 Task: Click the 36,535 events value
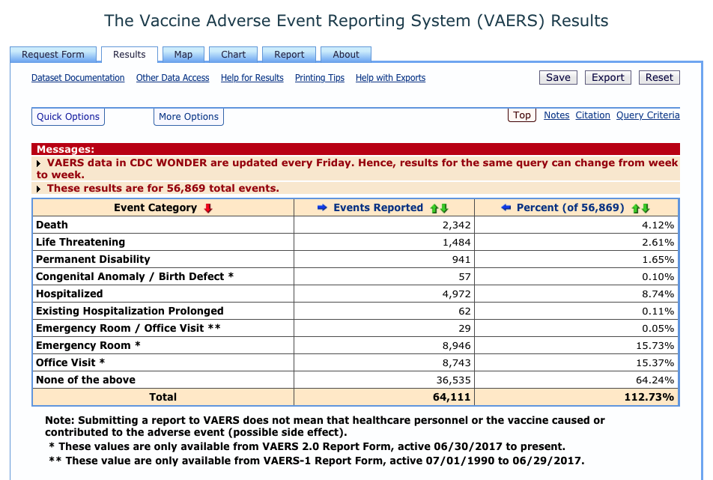pos(453,380)
